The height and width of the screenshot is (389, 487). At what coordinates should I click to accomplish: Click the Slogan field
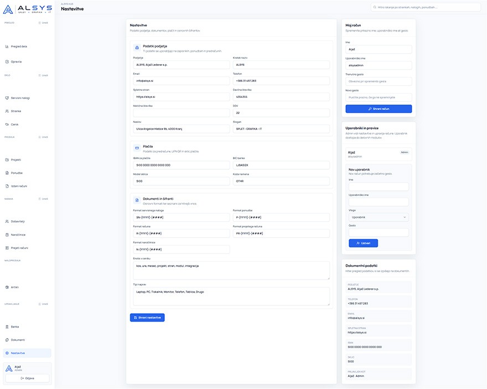(x=281, y=129)
